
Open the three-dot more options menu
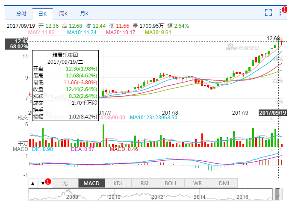click(281, 12)
